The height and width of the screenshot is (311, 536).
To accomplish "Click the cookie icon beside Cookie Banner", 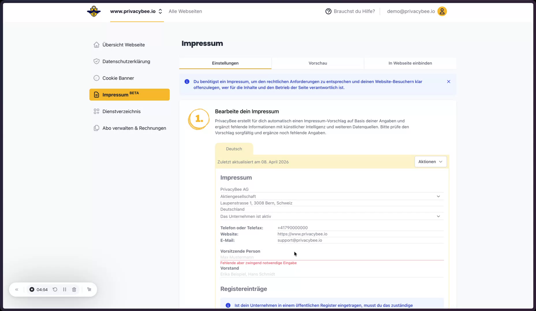I will tap(96, 78).
